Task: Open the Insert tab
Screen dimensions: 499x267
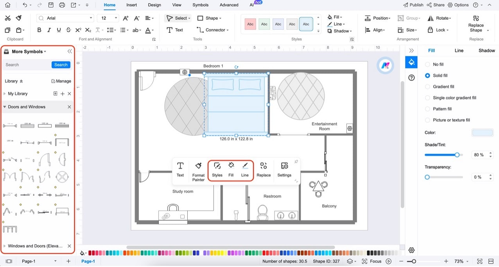Action: [x=132, y=5]
